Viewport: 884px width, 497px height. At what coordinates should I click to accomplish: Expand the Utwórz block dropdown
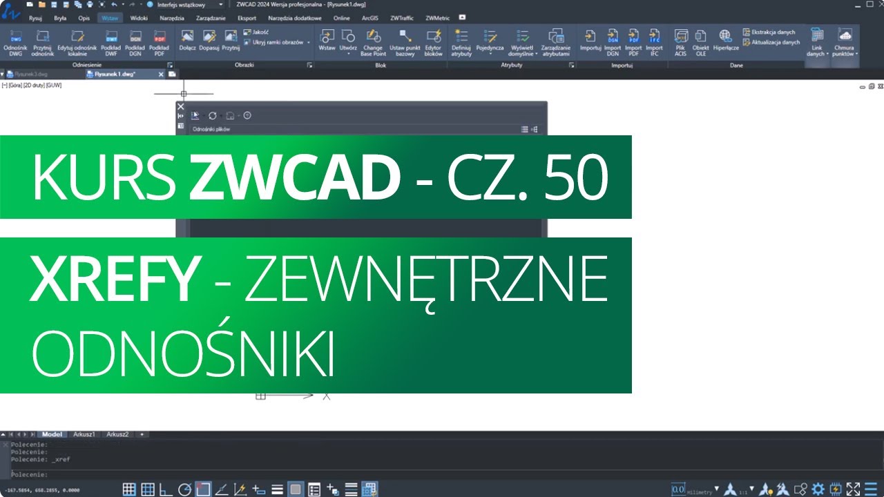click(348, 53)
